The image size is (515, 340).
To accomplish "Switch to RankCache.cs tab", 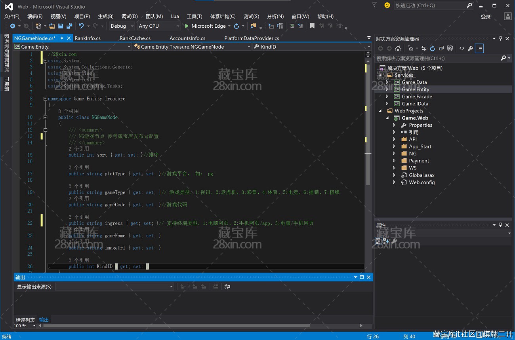I will tap(135, 38).
